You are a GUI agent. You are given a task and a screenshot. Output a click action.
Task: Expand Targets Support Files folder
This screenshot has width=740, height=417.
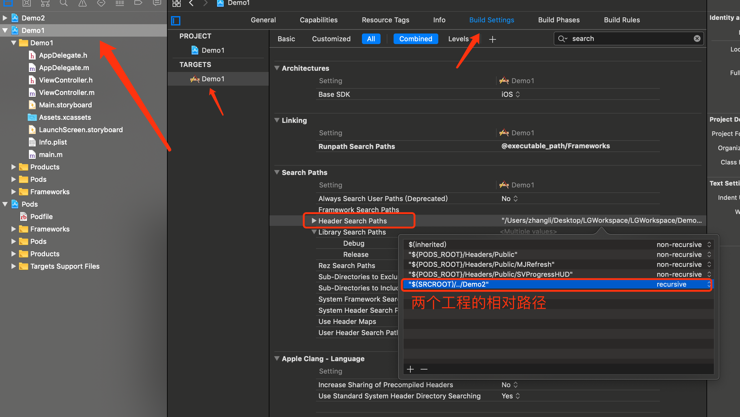pyautogui.click(x=13, y=266)
